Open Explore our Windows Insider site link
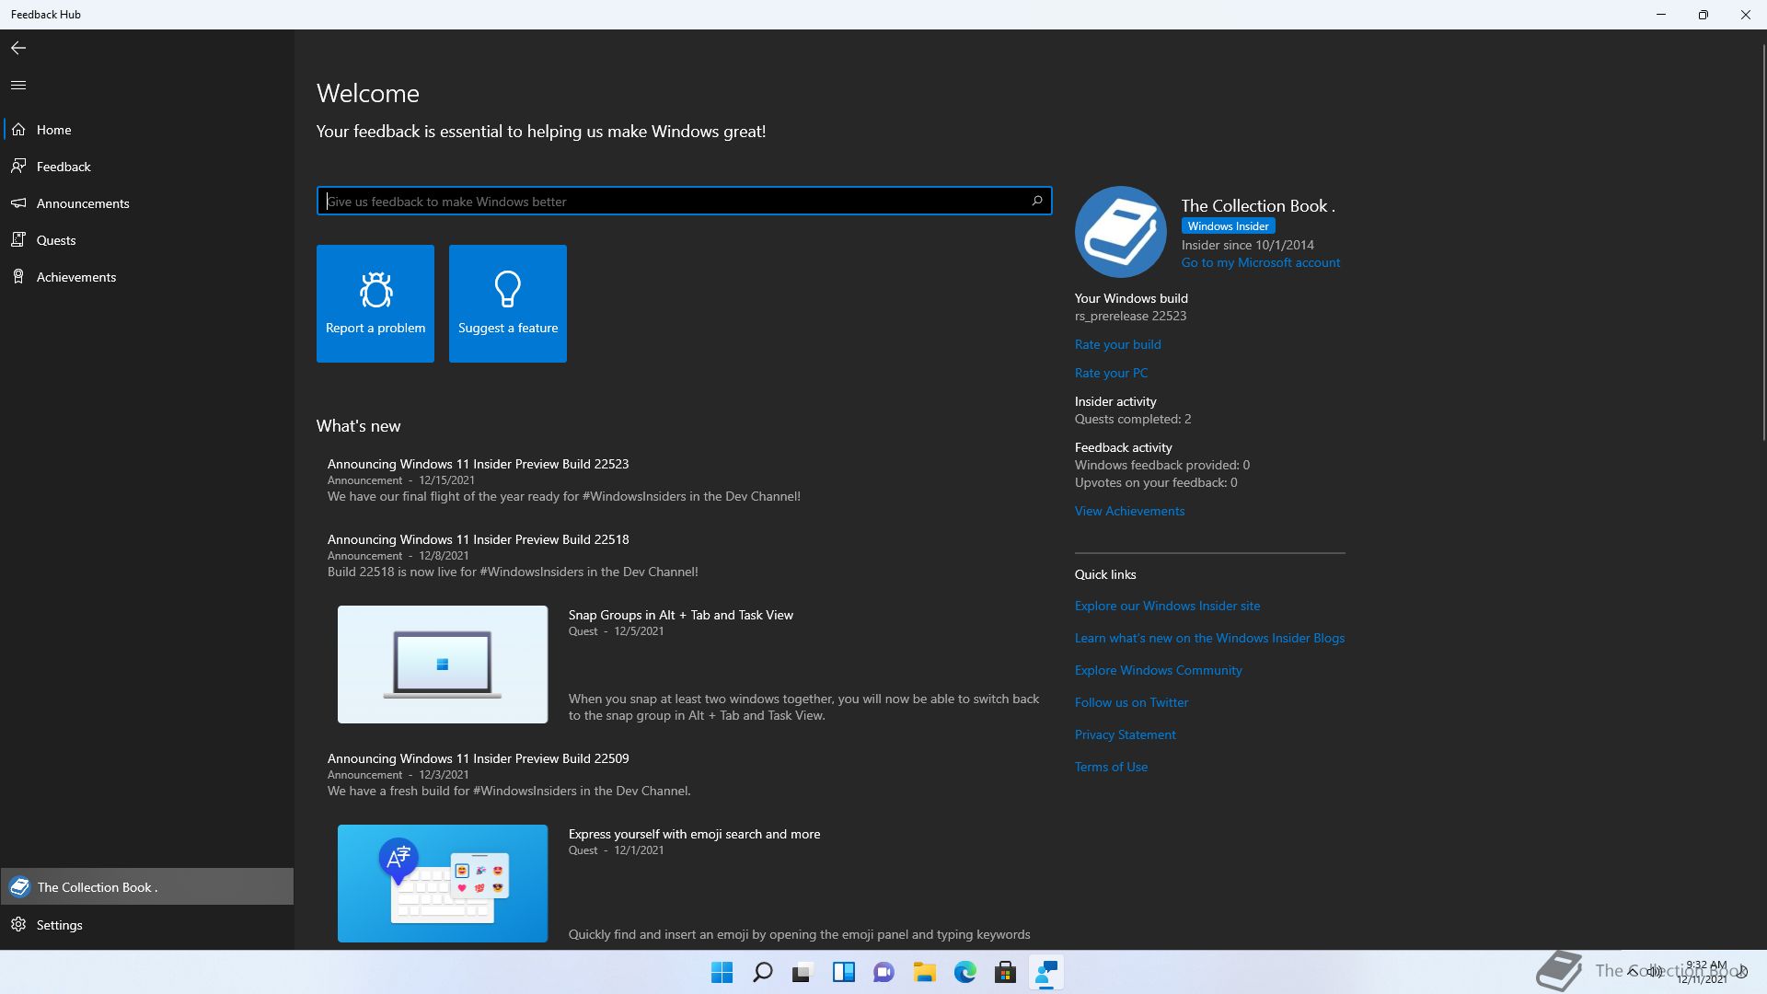The image size is (1767, 994). [1168, 606]
